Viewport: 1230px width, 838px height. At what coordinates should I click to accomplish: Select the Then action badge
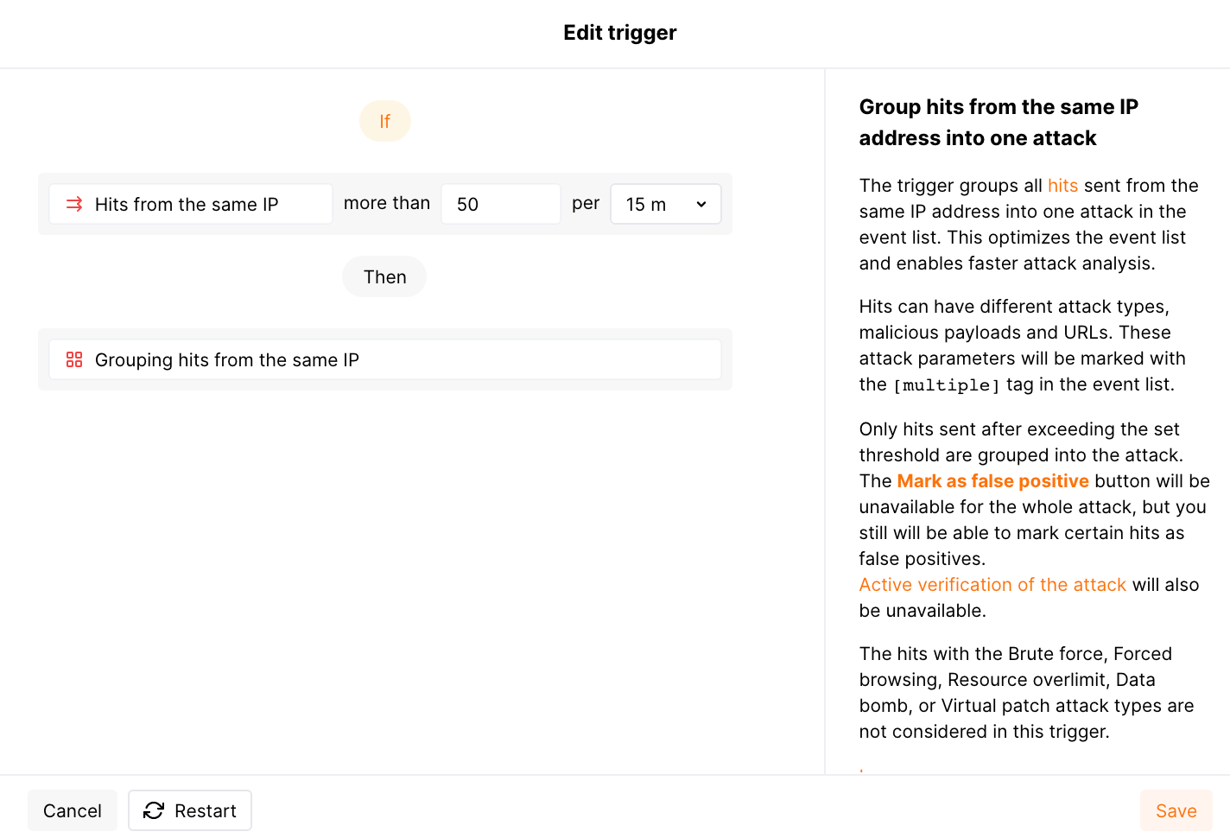point(384,276)
